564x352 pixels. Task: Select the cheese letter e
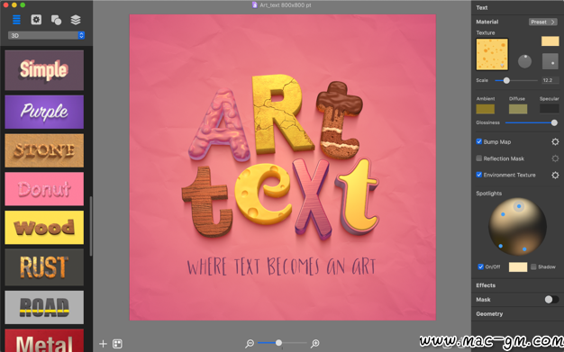263,194
